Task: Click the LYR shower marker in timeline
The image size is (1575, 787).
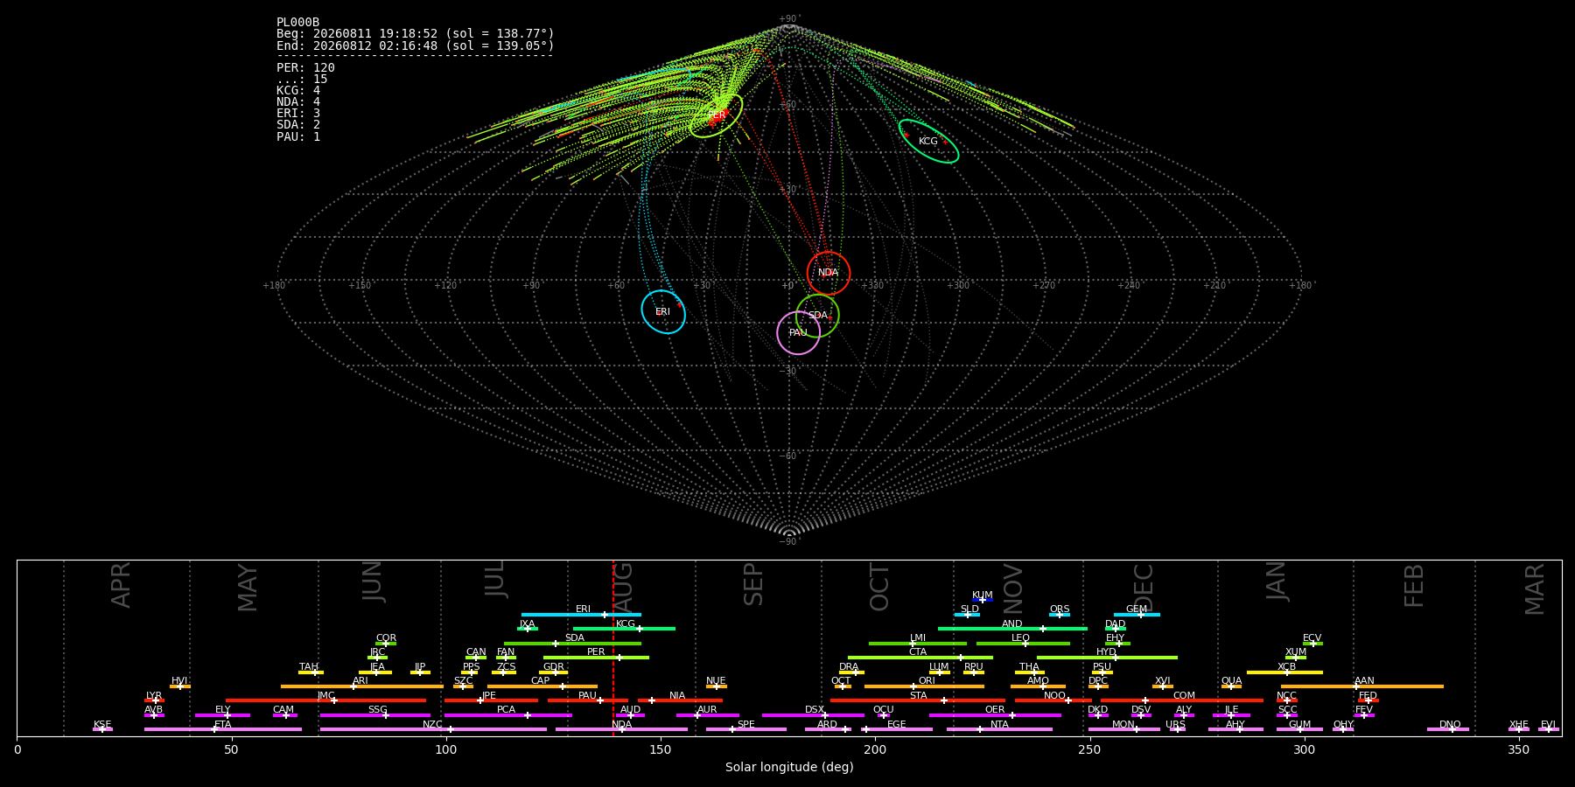Action: point(156,700)
